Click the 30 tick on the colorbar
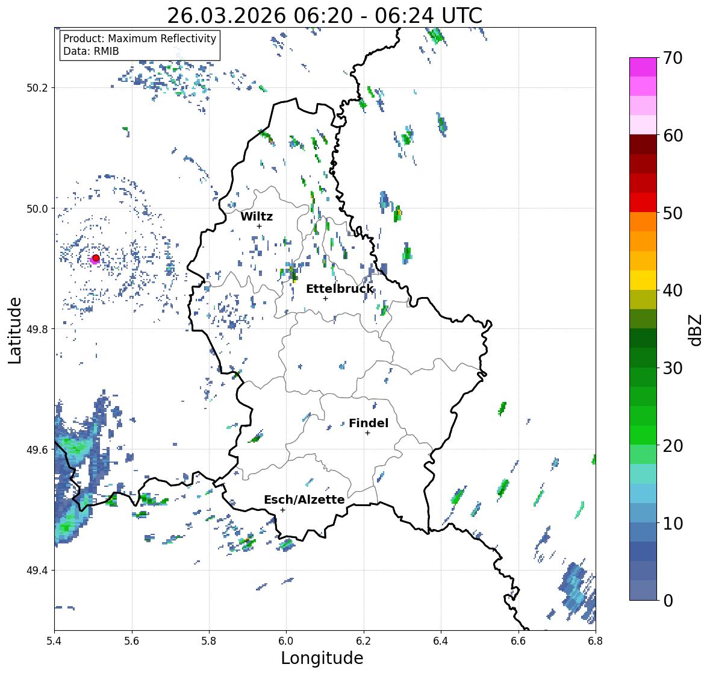Image resolution: width=710 pixels, height=673 pixels. click(x=673, y=368)
